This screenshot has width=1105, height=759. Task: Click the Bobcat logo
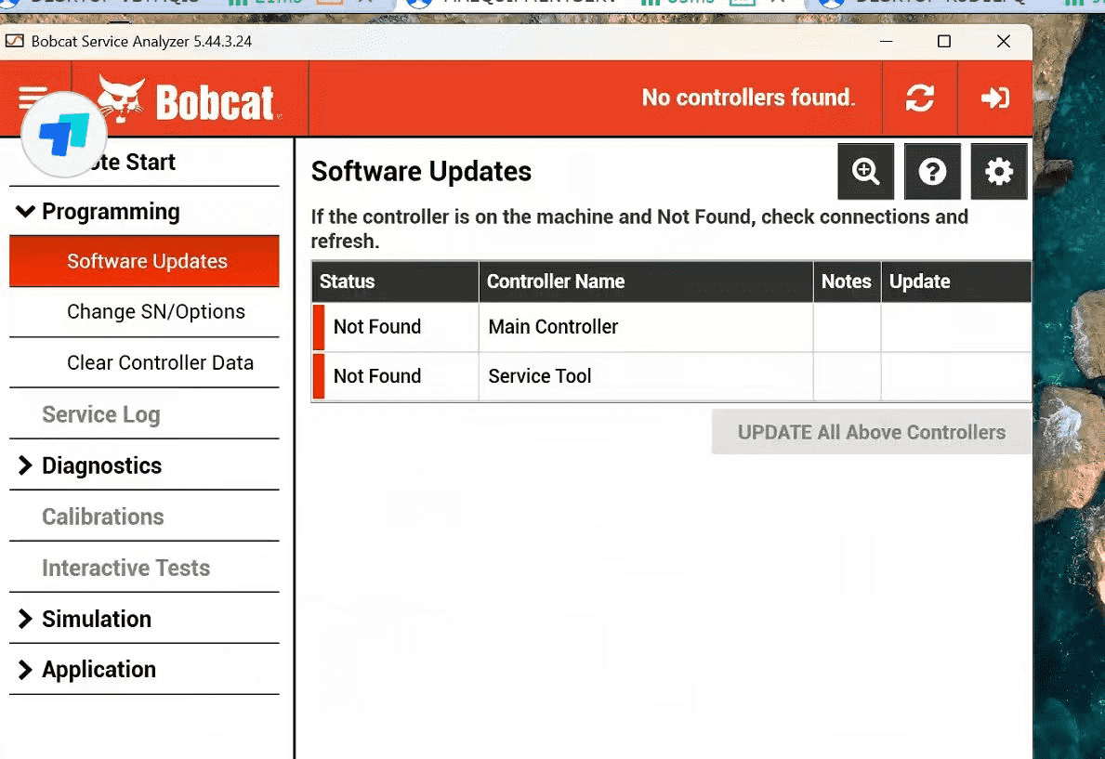(x=189, y=99)
